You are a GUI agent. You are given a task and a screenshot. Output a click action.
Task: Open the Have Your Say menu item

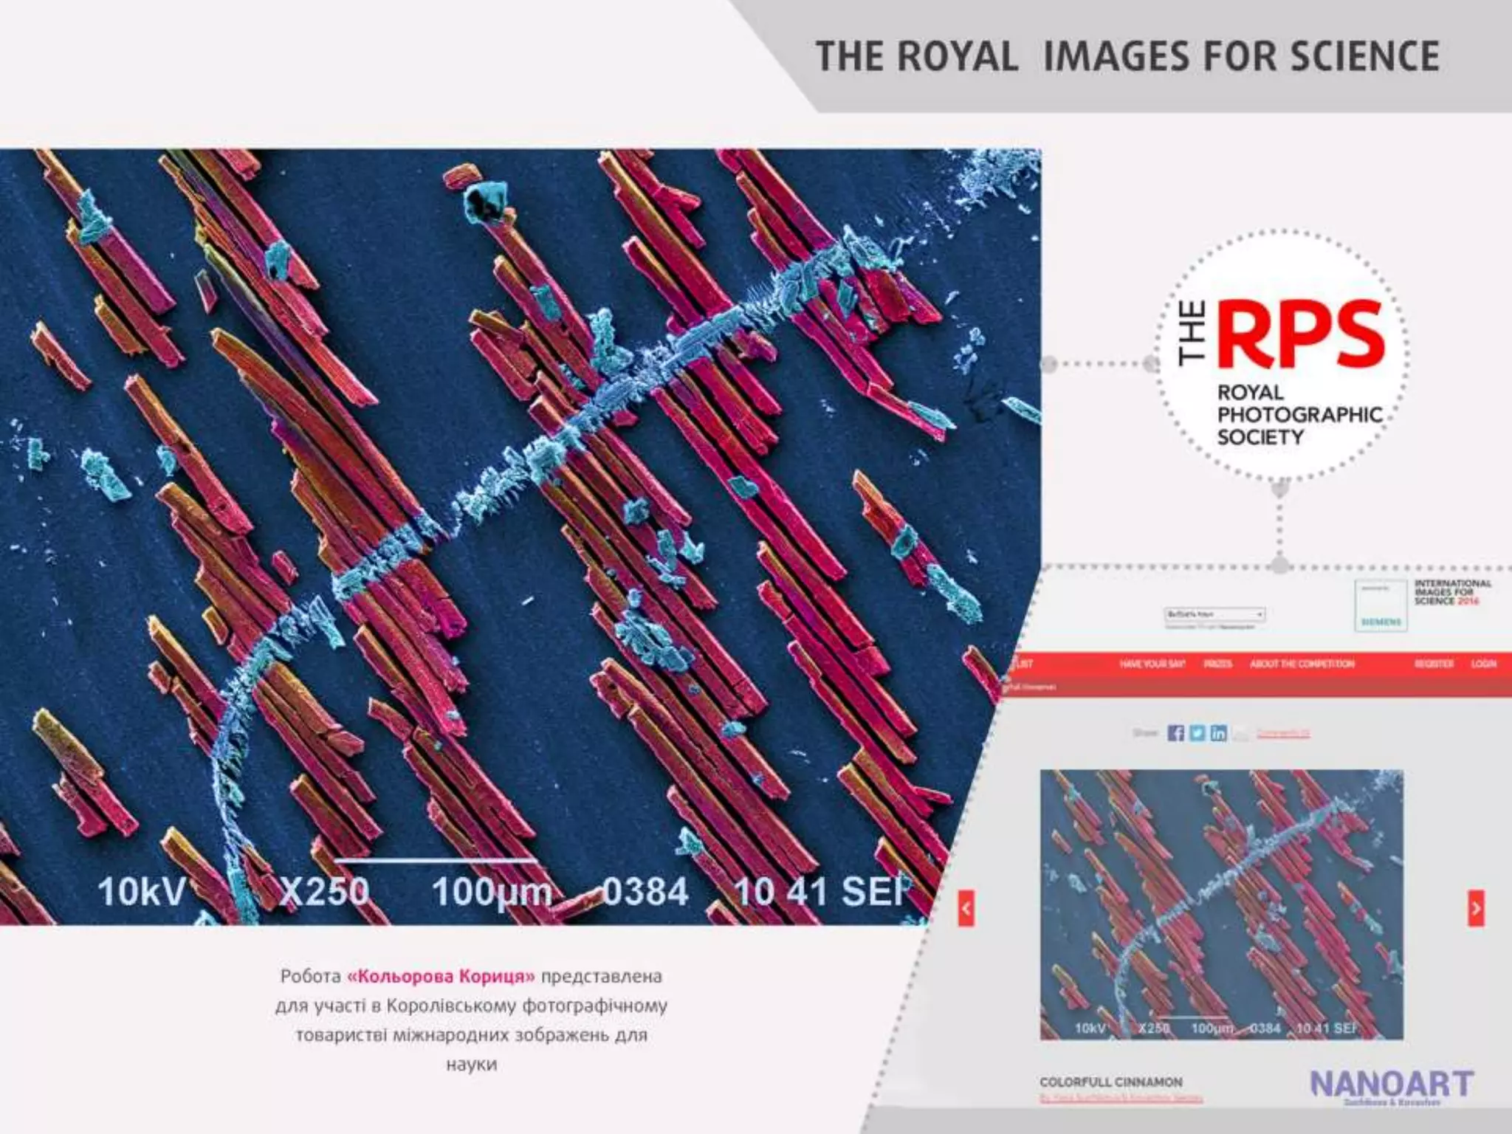[1152, 664]
